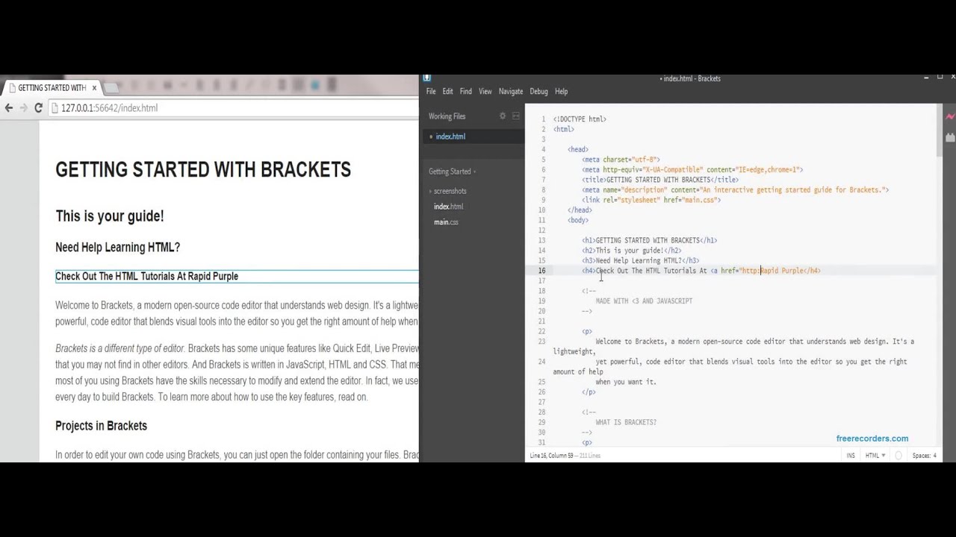
Task: Click the Working Files header label
Action: click(x=447, y=116)
